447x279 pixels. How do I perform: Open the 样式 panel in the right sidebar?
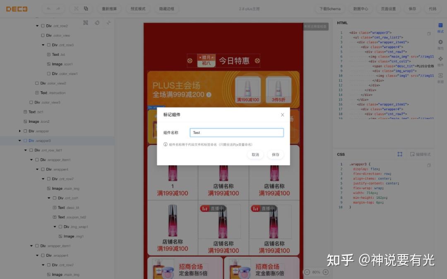pos(440,26)
